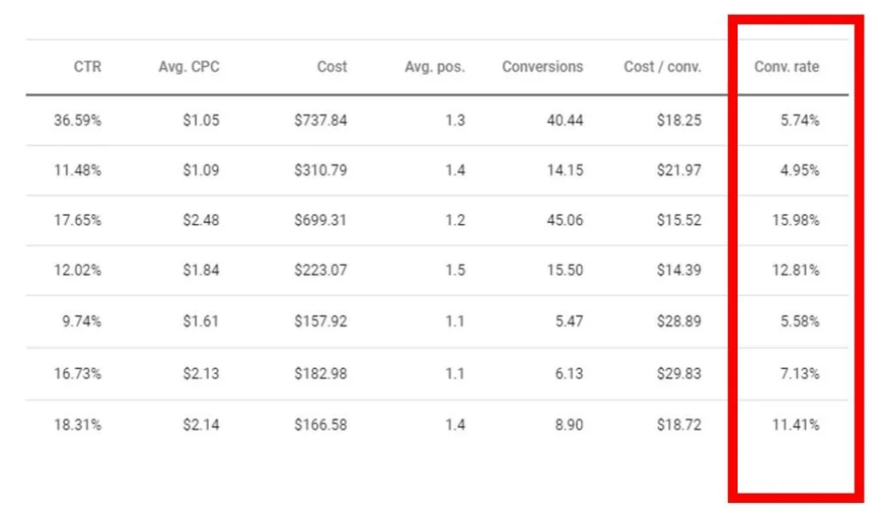Click the $737.84 cost value
The width and height of the screenshot is (876, 515).
[x=320, y=120]
